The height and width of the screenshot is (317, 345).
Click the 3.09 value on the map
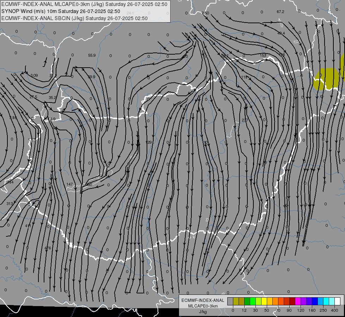[x=34, y=75]
